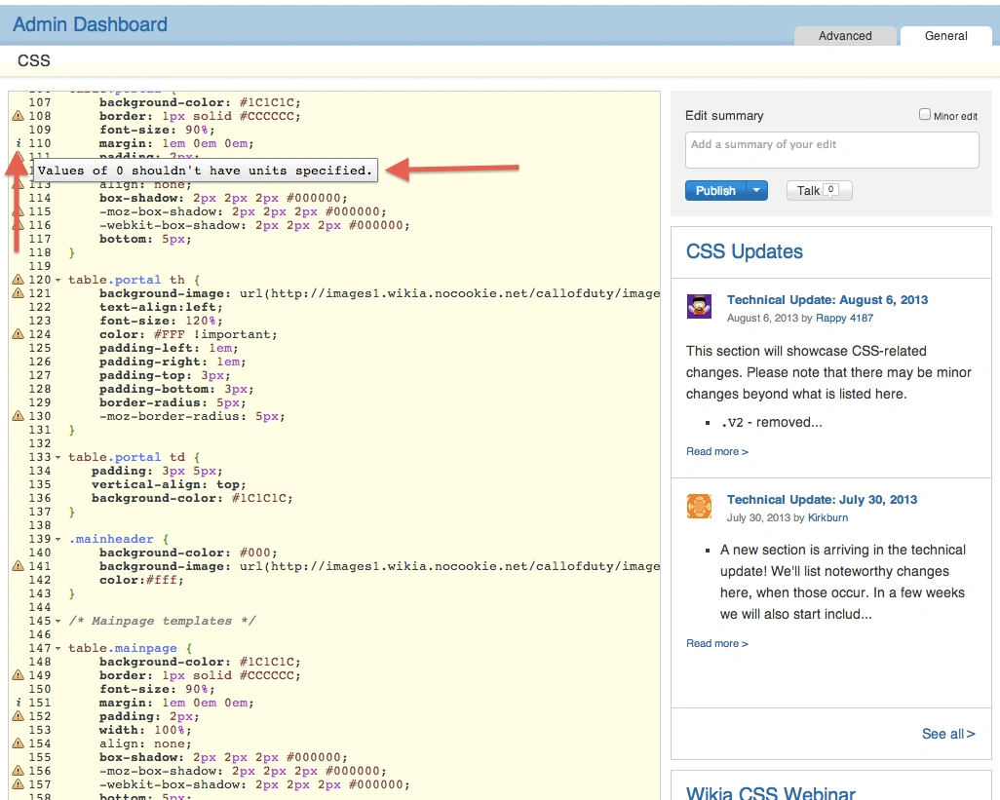Click See all CSS updates link
1000x800 pixels.
click(x=947, y=734)
